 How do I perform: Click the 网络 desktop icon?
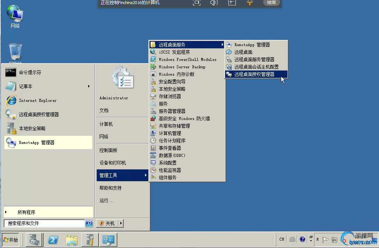[x=15, y=17]
